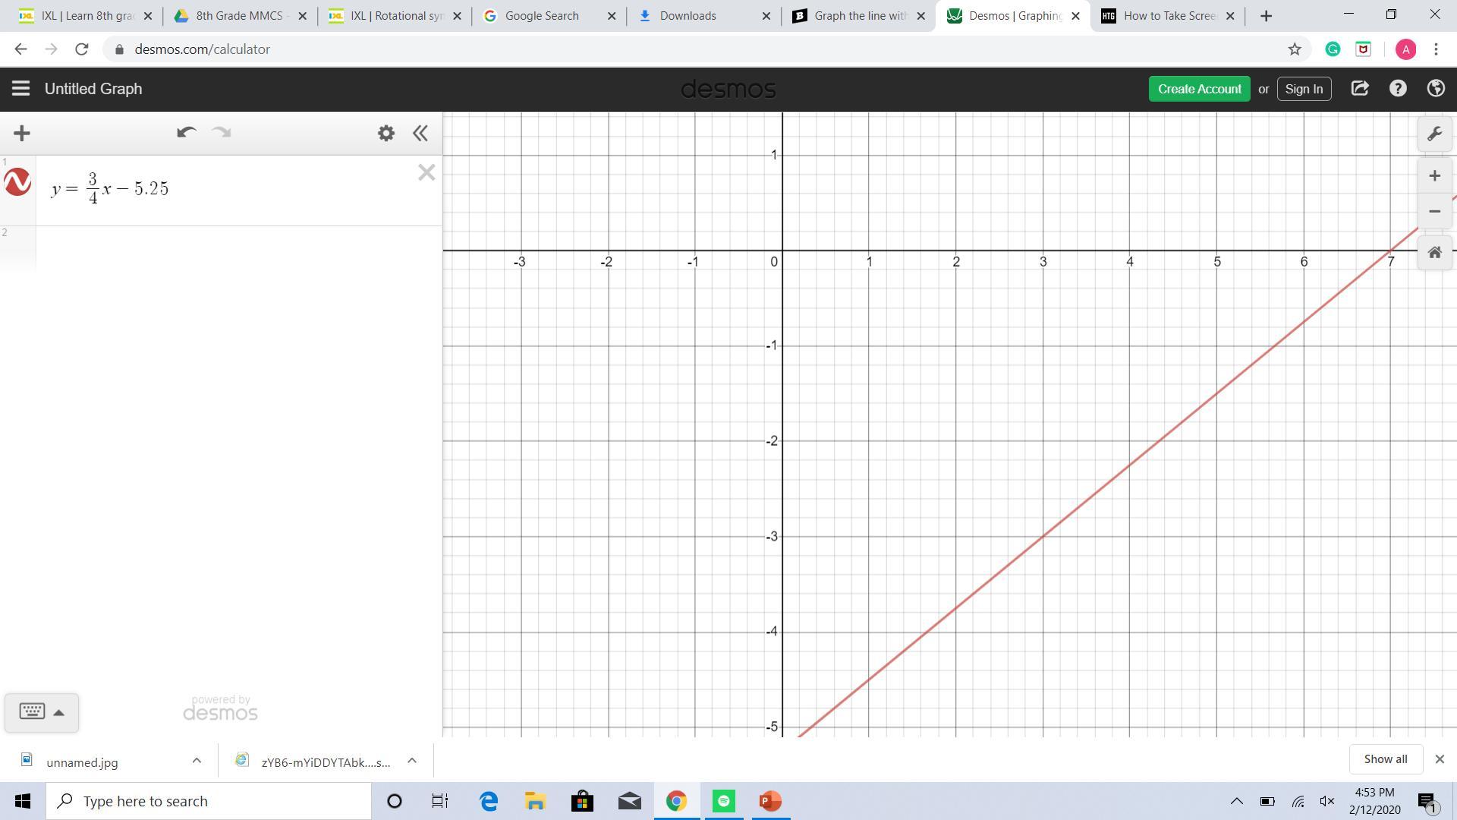Open the add item plus menu

pyautogui.click(x=22, y=134)
